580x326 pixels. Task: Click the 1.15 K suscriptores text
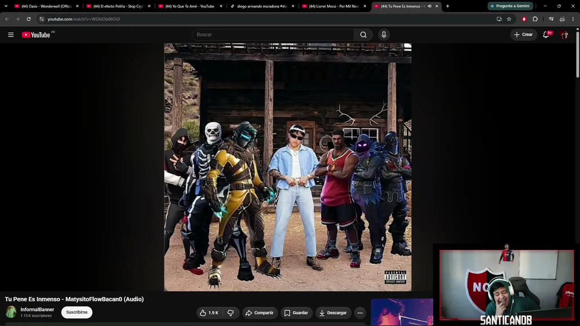click(x=36, y=316)
